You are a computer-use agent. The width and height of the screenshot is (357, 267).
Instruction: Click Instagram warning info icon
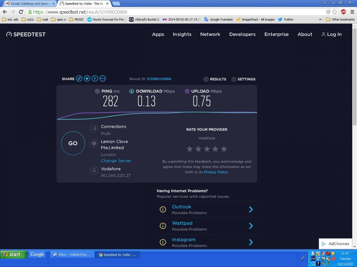[x=163, y=242]
